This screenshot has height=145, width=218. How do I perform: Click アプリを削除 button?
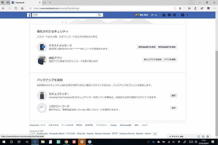170,60
